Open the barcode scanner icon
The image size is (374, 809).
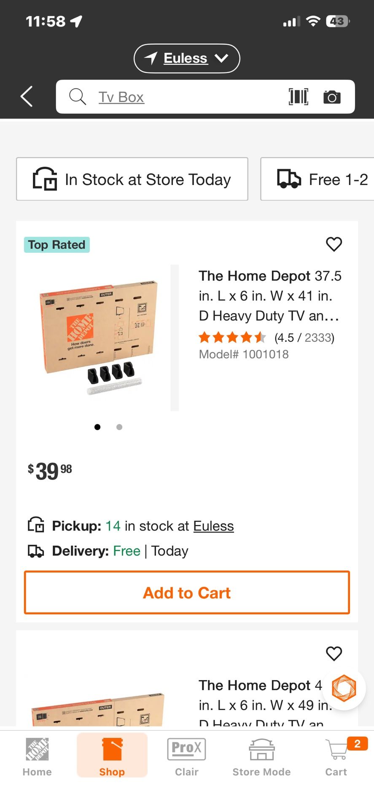[x=299, y=96]
